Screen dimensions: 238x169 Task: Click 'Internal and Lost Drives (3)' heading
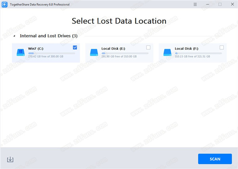(48, 36)
